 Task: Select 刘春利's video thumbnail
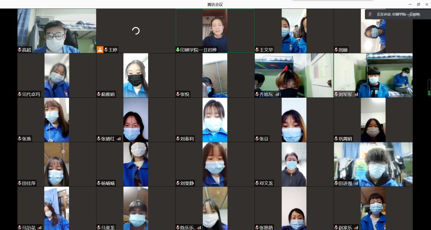[x=215, y=120]
